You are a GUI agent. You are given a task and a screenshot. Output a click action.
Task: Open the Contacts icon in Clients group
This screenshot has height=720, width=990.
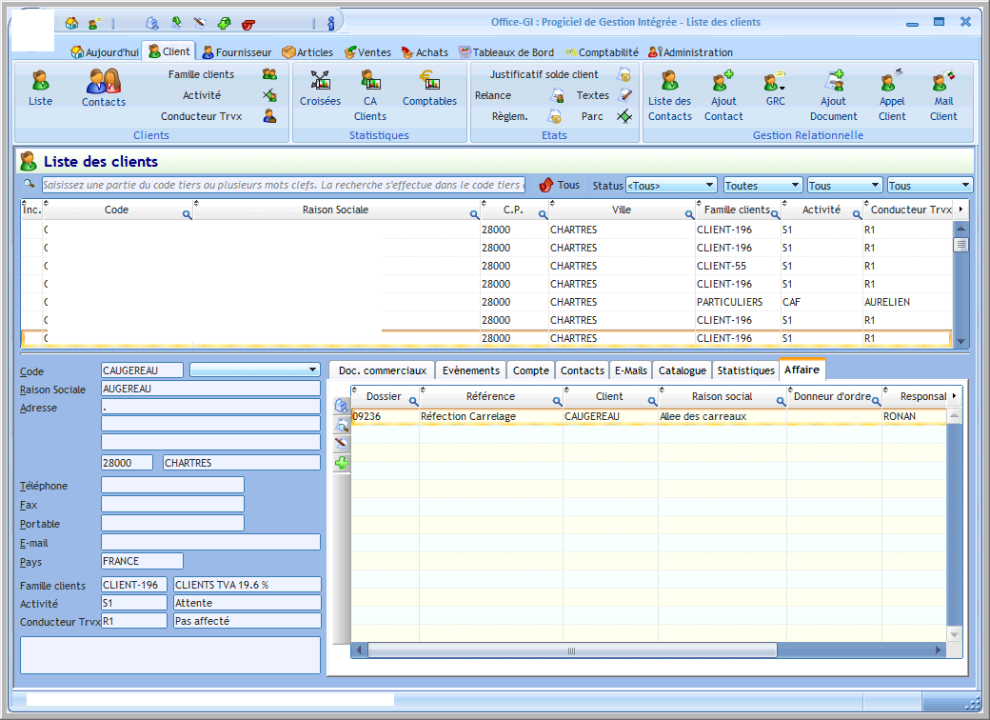coord(104,81)
